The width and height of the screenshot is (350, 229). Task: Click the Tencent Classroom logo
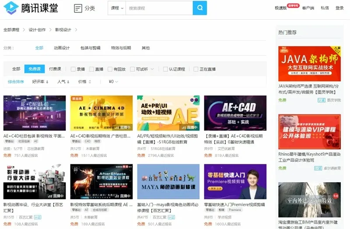[x=31, y=8]
